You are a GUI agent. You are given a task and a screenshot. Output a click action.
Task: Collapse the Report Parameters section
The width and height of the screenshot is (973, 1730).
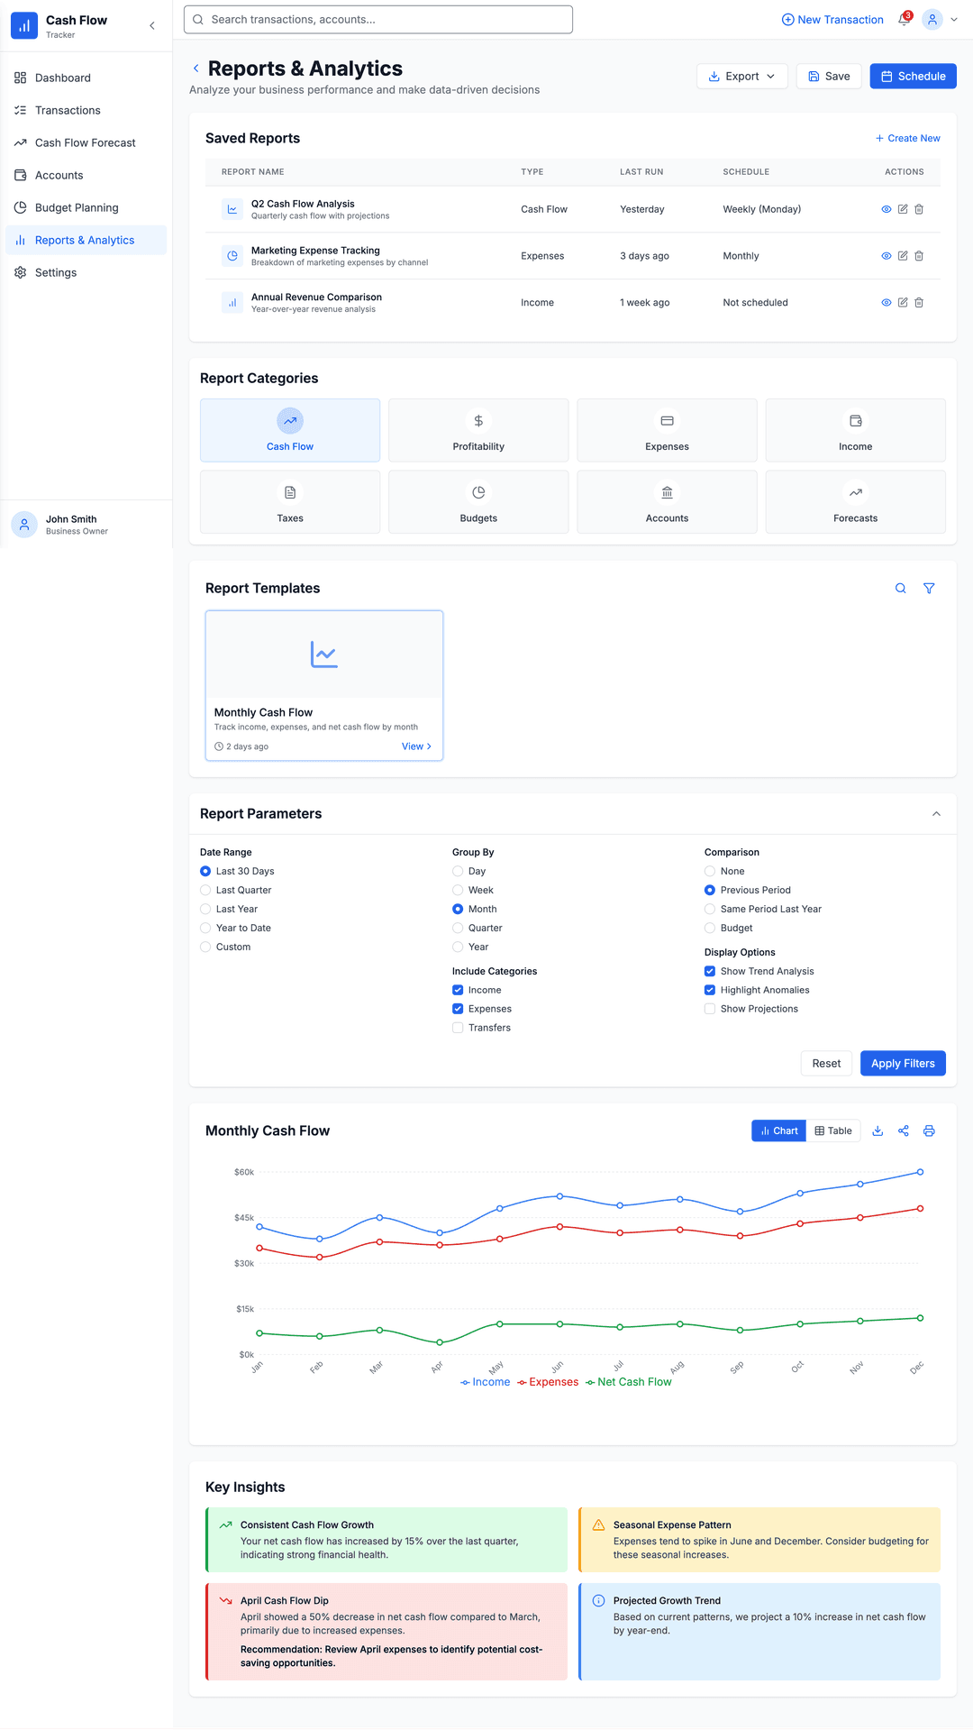click(936, 814)
